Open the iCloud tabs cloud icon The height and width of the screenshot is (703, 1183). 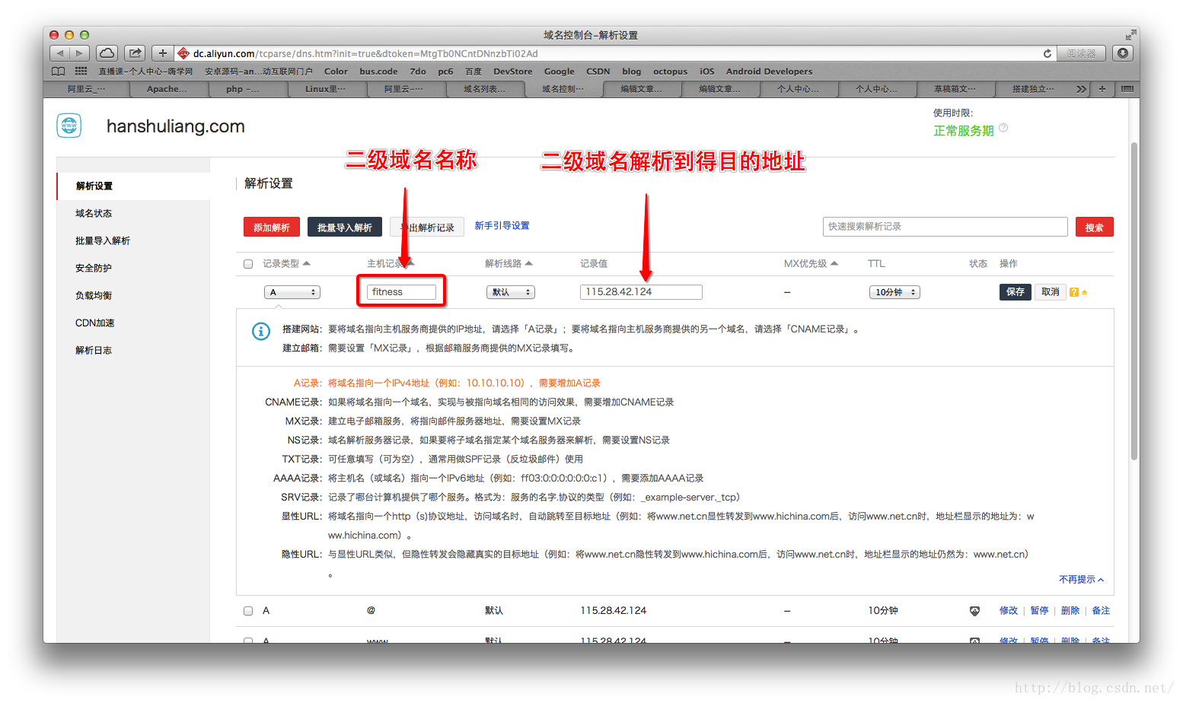(107, 53)
